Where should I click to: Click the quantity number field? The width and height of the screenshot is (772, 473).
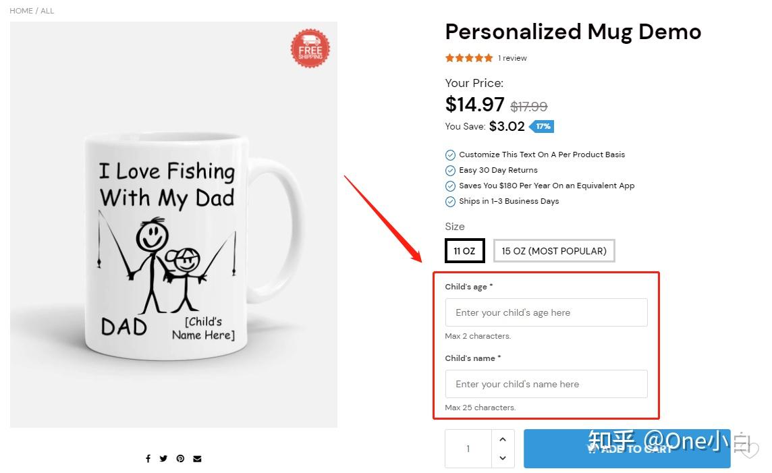click(468, 448)
